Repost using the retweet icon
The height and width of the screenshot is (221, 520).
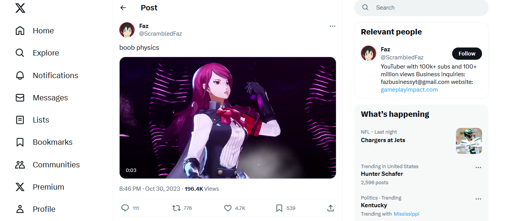(176, 208)
